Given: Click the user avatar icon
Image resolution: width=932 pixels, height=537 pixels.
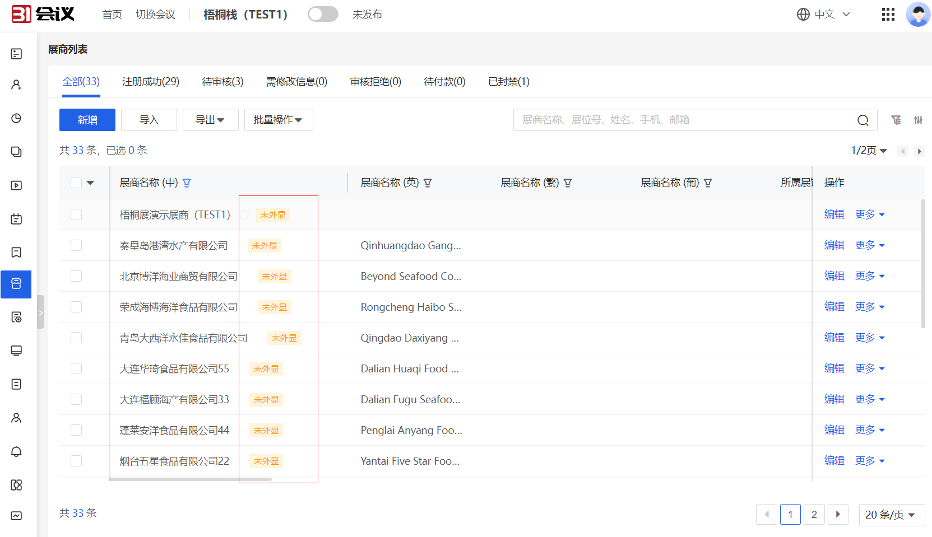Looking at the screenshot, I should (917, 15).
